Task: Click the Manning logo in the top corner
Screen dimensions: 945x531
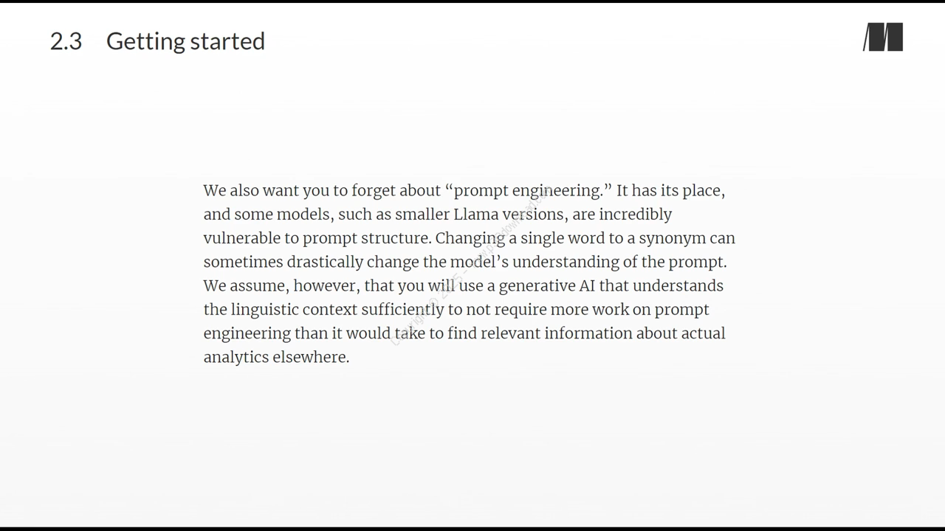Action: point(883,38)
